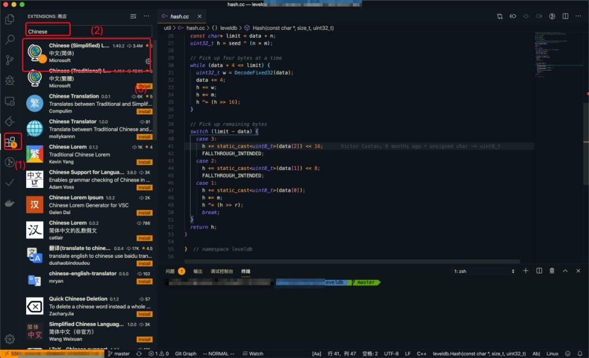Screen dimensions: 589x358
Task: Open the Source Control view
Action: (10, 60)
